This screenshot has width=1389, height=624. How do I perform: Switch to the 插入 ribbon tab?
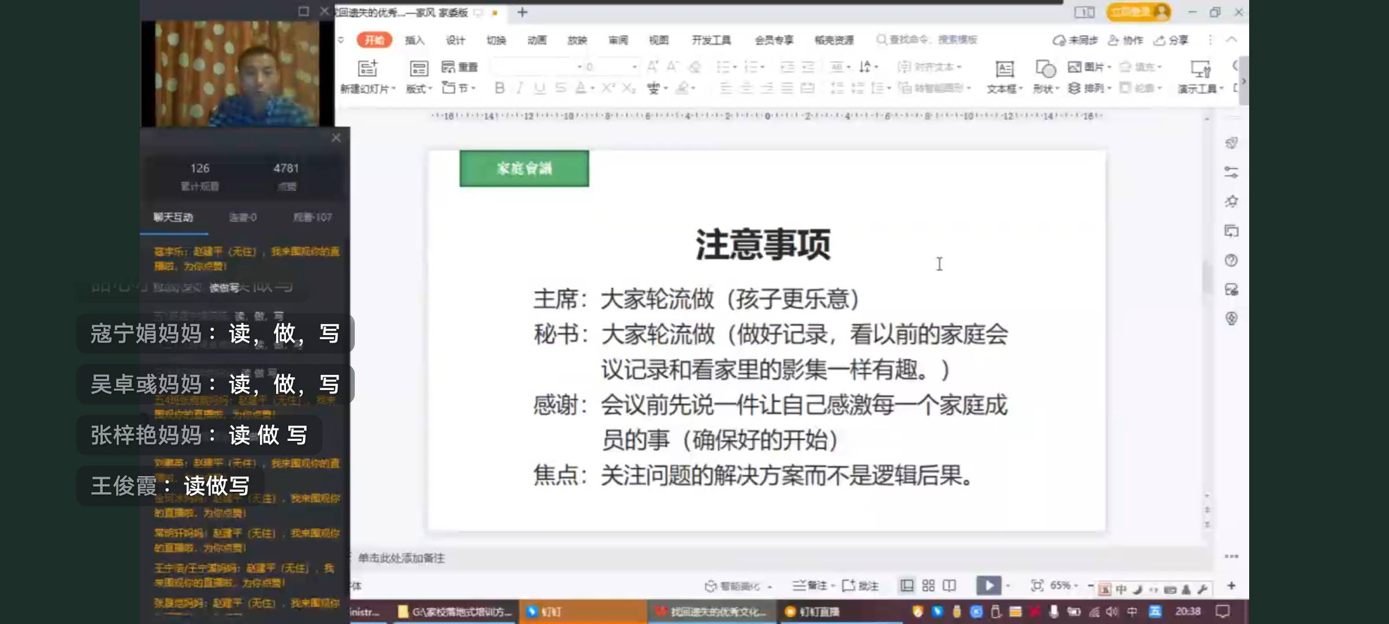coord(414,40)
